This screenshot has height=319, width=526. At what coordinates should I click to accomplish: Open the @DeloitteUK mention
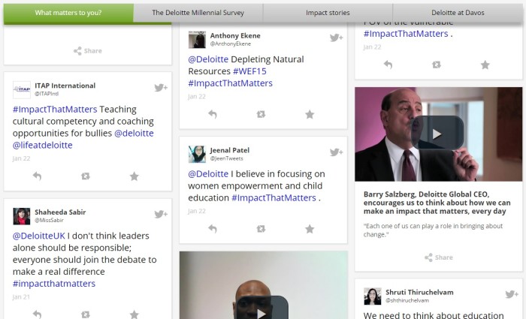[39, 236]
